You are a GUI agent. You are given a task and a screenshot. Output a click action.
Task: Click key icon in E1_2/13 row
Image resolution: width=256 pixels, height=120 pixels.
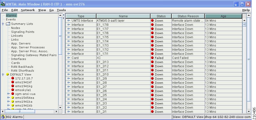point(69,62)
